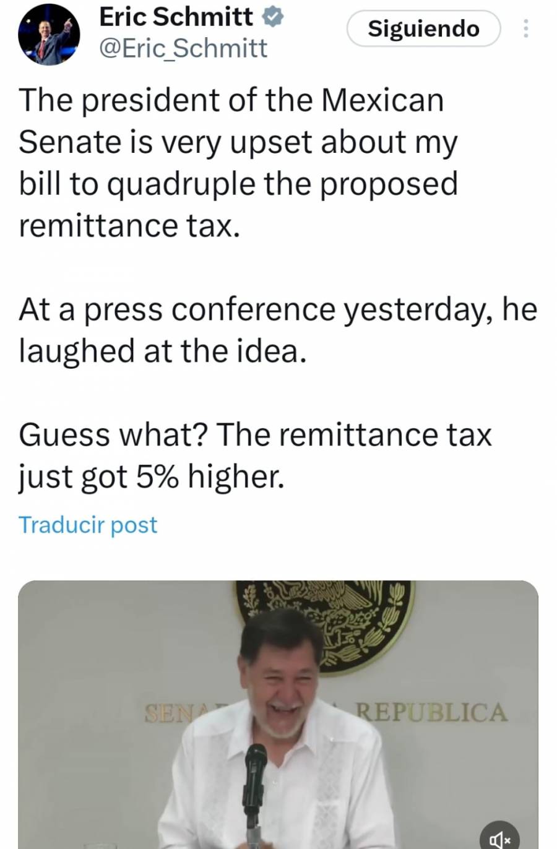The width and height of the screenshot is (557, 849).
Task: Toggle the Siguiendo follow button
Action: [x=423, y=28]
